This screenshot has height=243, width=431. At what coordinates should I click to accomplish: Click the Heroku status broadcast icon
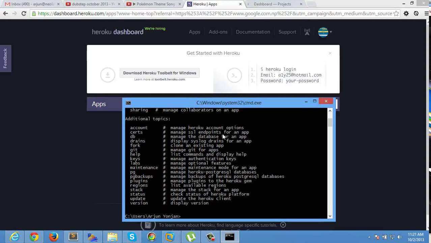307,32
